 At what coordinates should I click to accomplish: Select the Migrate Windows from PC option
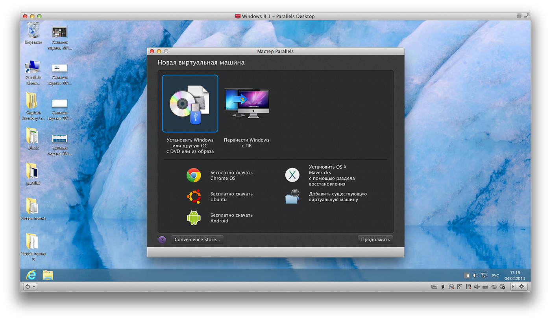[x=246, y=104]
